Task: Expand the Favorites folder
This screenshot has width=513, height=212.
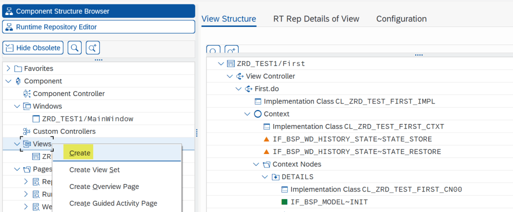Action: tap(9, 68)
